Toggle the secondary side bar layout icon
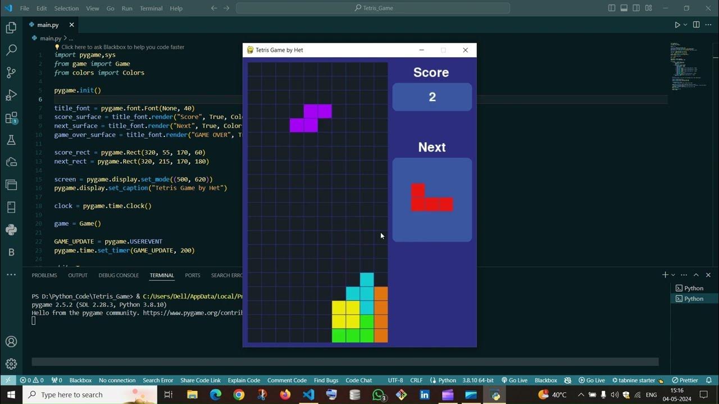Image resolution: width=719 pixels, height=404 pixels. coord(636,8)
